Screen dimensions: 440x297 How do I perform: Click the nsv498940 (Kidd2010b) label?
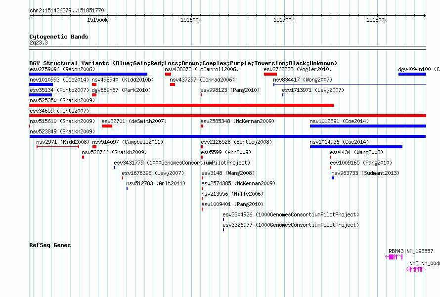123,80
